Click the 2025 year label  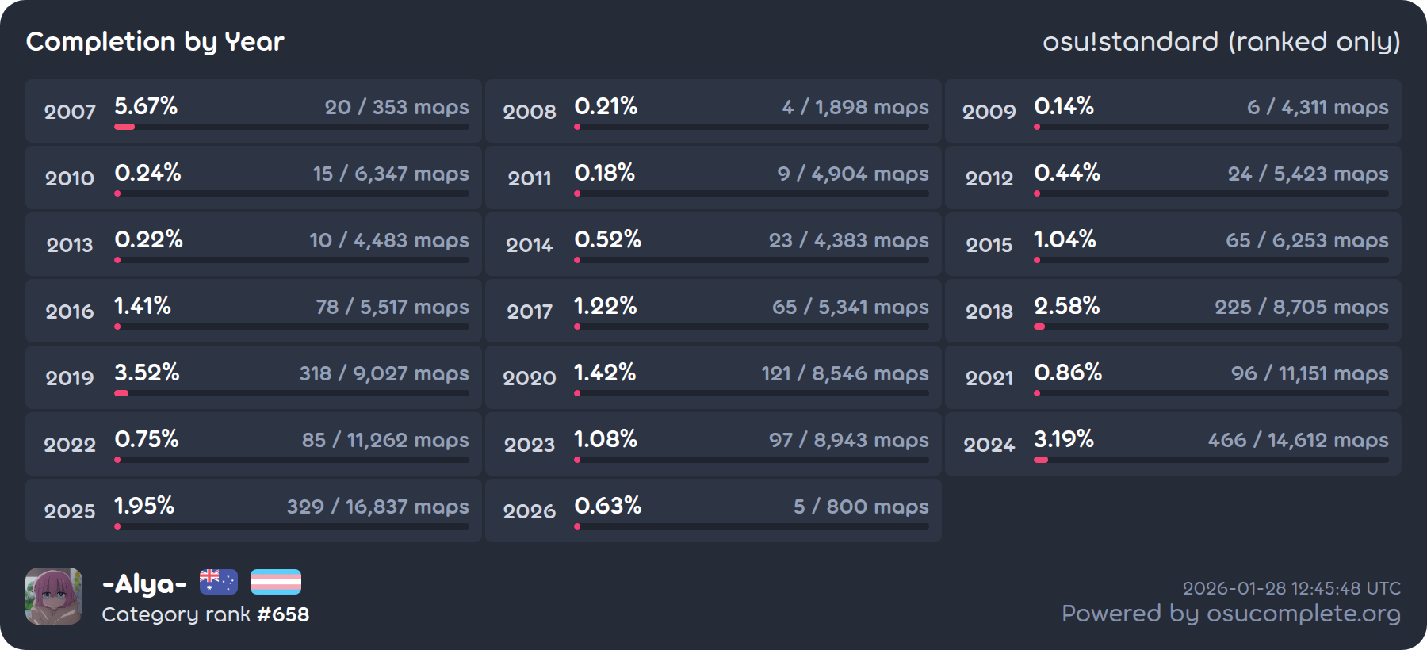pos(70,511)
